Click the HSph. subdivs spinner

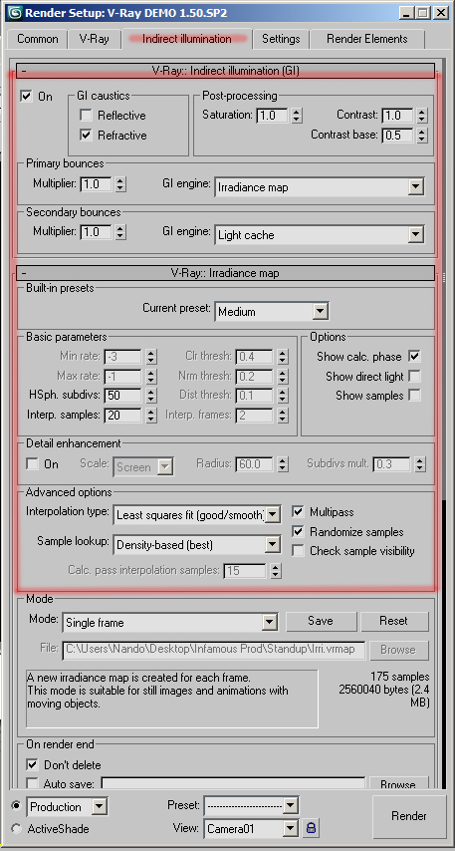[x=151, y=395]
